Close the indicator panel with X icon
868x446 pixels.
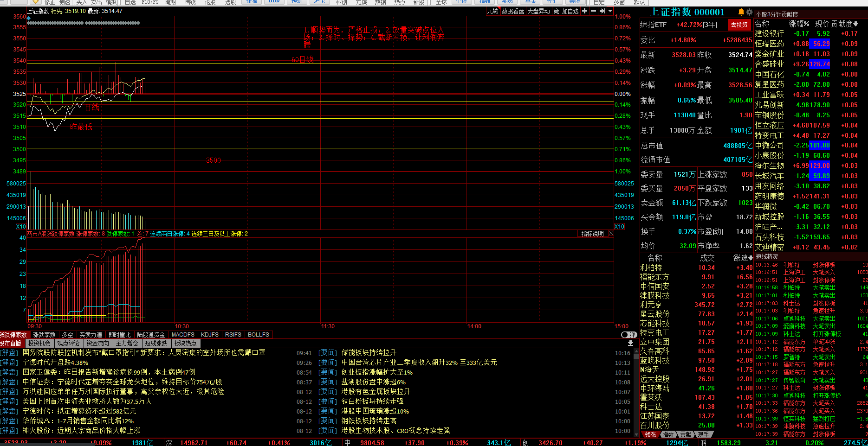611,234
